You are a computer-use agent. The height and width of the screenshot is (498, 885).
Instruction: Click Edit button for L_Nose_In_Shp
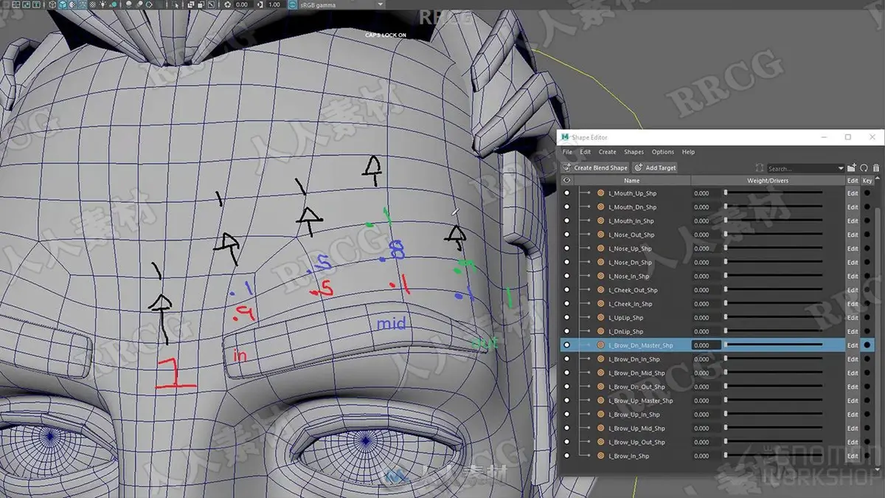click(x=853, y=276)
